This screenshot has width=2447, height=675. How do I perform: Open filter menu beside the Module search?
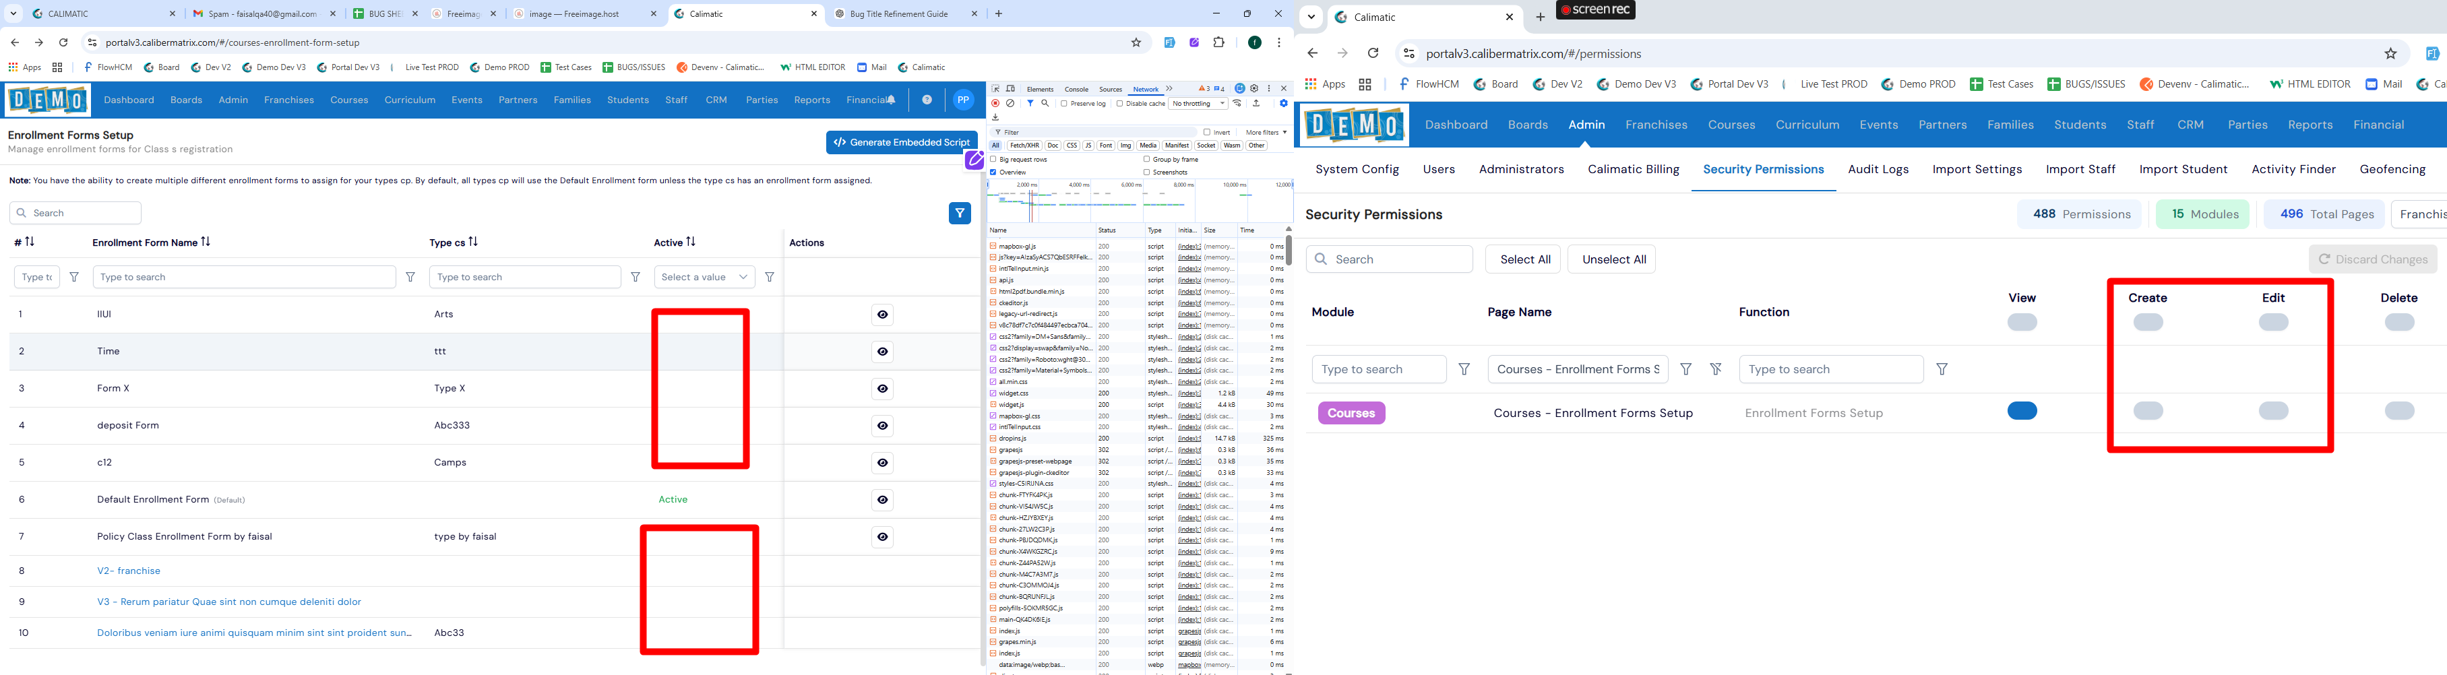[1465, 369]
